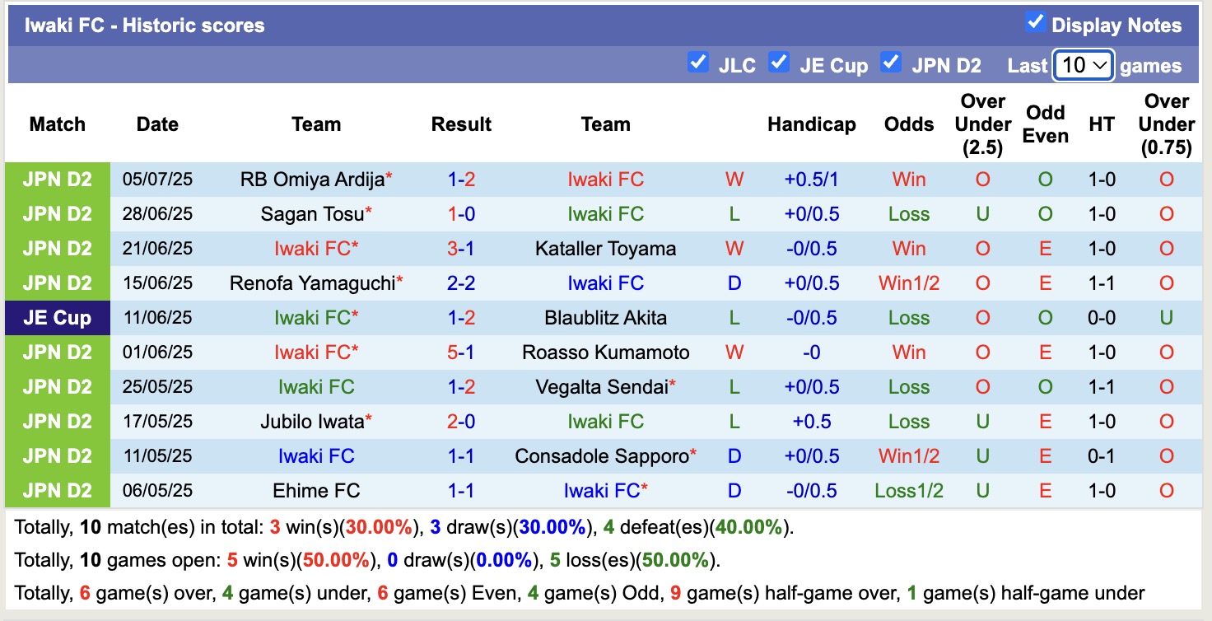Uncheck the JLC filter checkbox
Image resolution: width=1212 pixels, height=621 pixels.
[699, 61]
